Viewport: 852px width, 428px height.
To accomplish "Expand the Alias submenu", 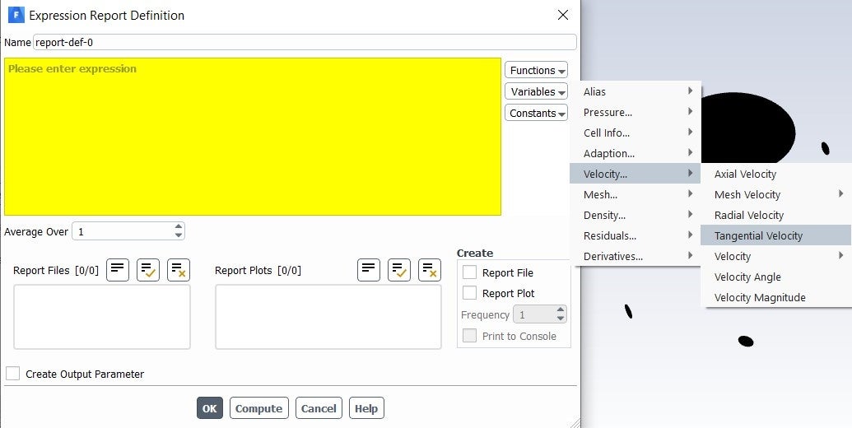I will (636, 91).
